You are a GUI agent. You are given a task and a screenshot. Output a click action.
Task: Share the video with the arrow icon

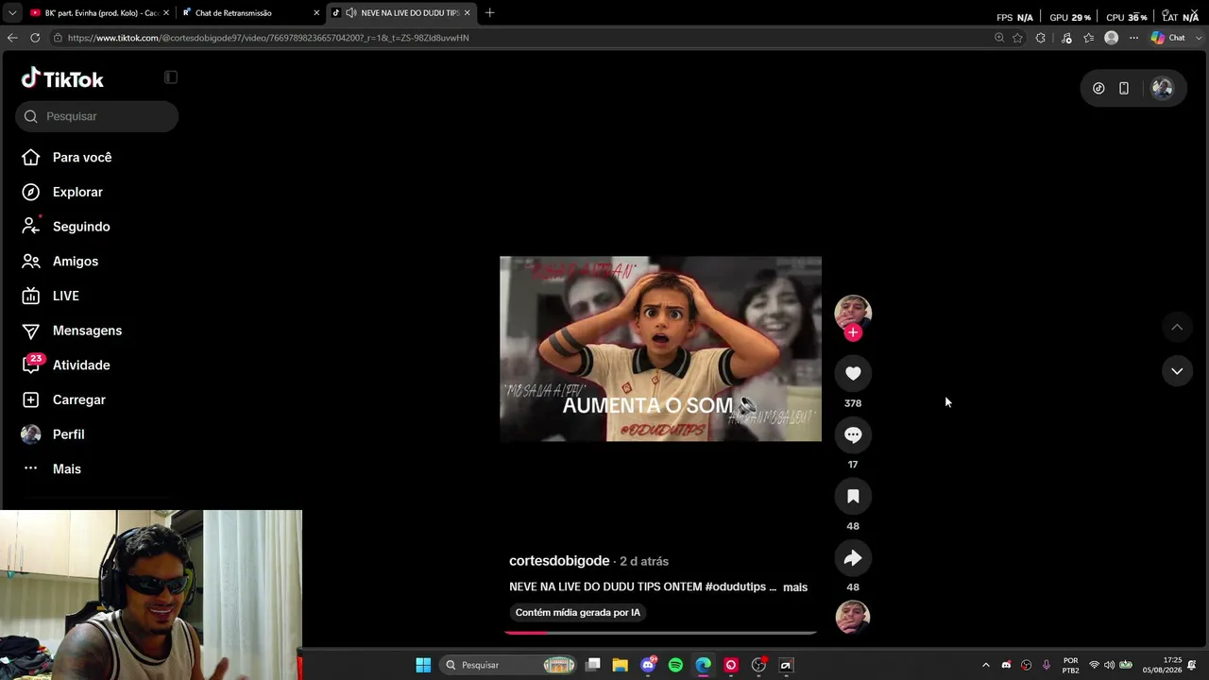(x=853, y=558)
